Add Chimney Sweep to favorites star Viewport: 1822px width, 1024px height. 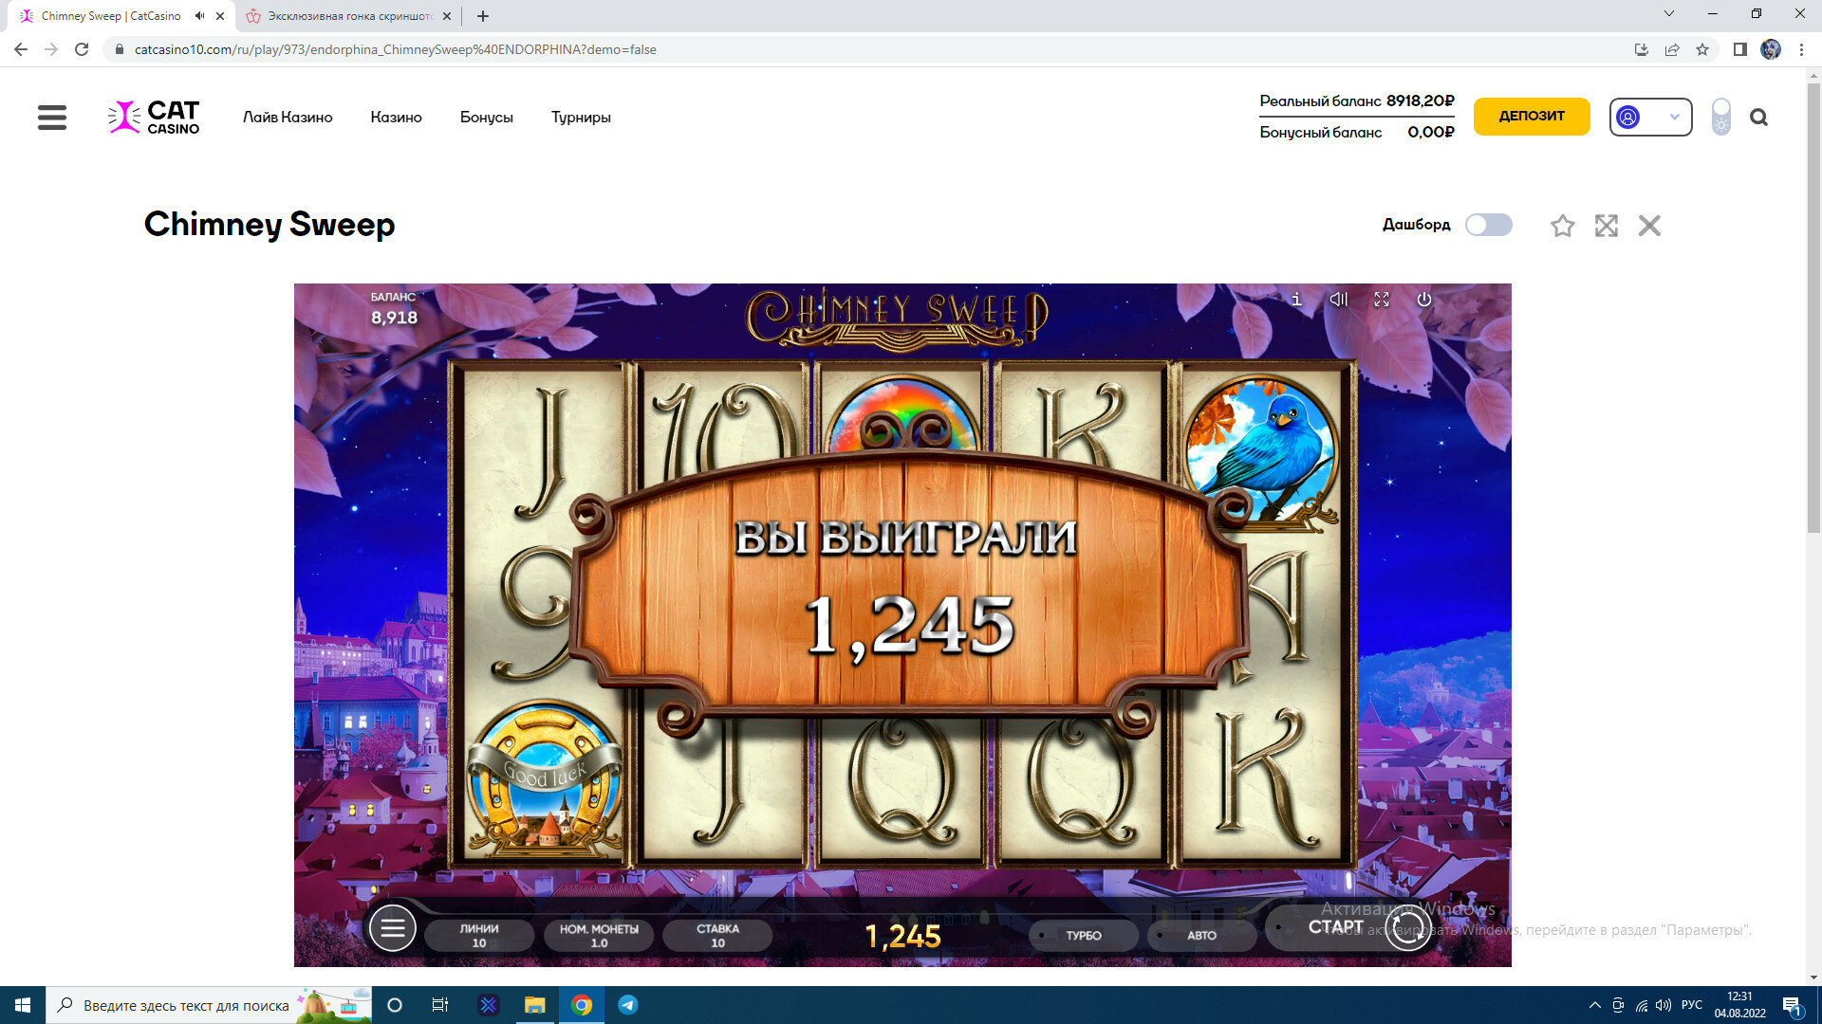tap(1562, 226)
